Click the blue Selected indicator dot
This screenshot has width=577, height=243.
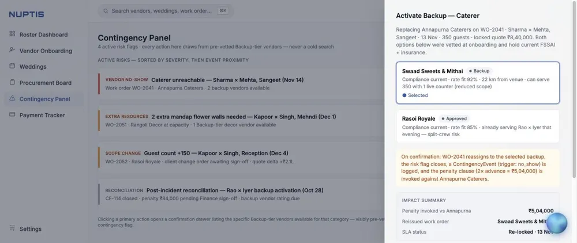click(404, 95)
